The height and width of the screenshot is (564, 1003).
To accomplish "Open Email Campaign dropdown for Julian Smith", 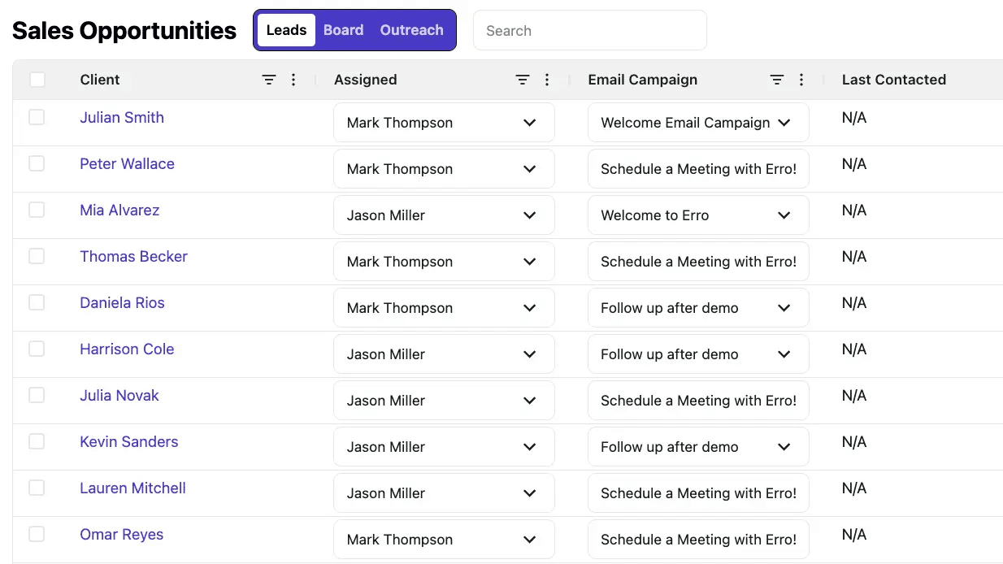I will [698, 123].
